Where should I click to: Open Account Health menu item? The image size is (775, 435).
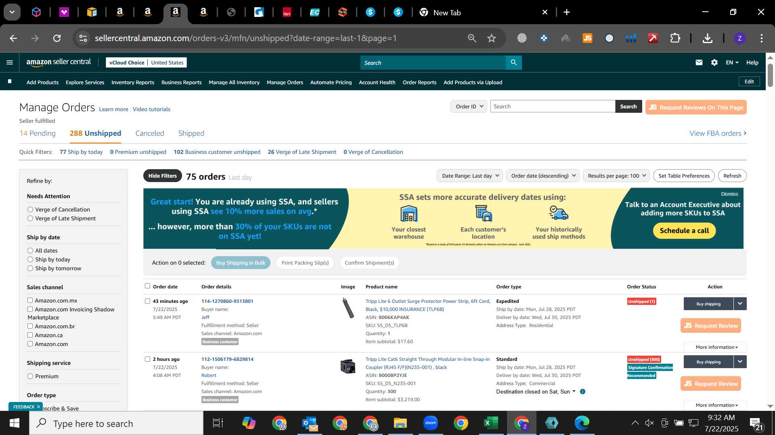tap(377, 82)
